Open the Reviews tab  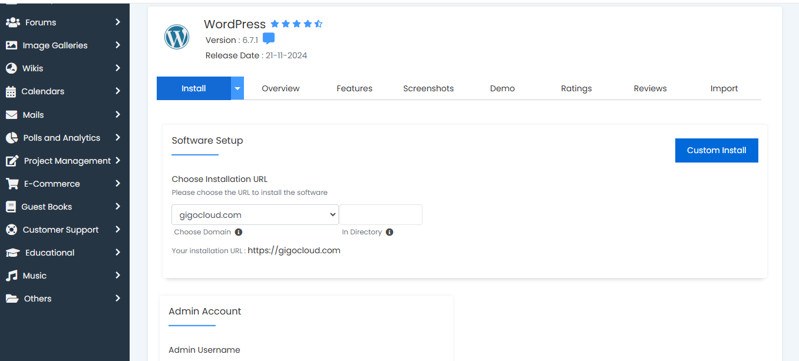coord(651,88)
